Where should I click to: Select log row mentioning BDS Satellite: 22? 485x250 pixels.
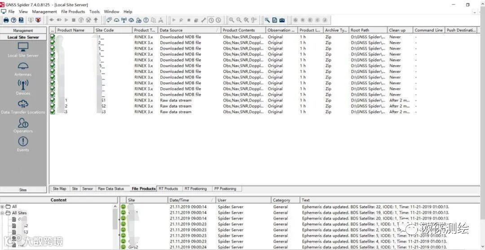click(300, 207)
